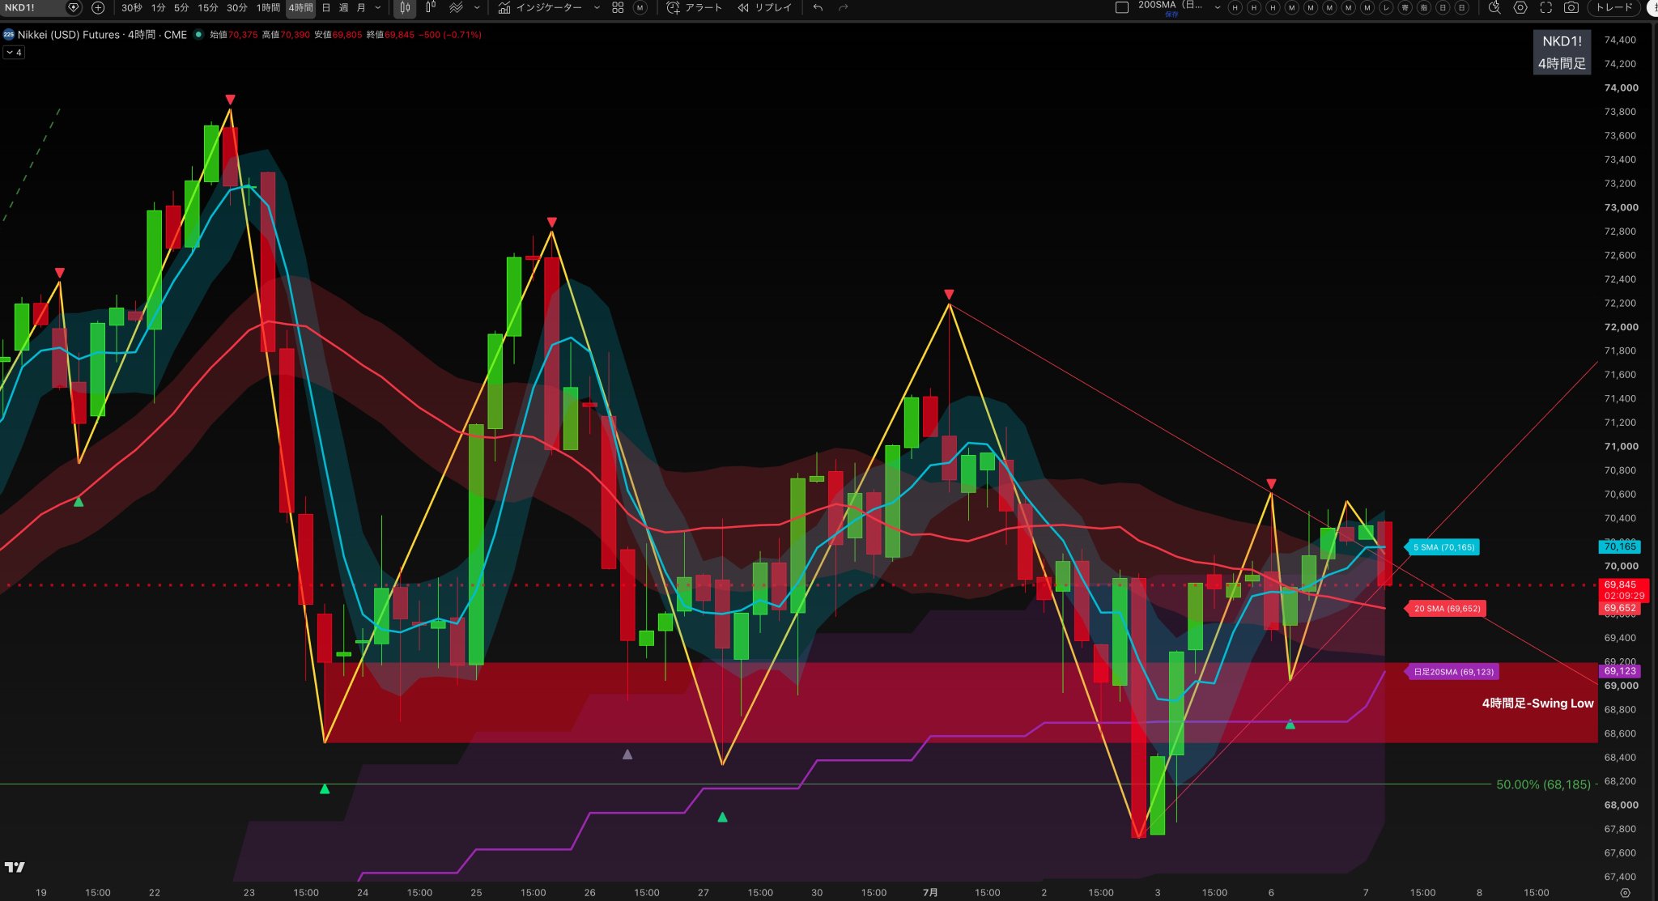Viewport: 1658px width, 901px height.
Task: Open the NKD1! symbol search field
Action: click(x=32, y=7)
